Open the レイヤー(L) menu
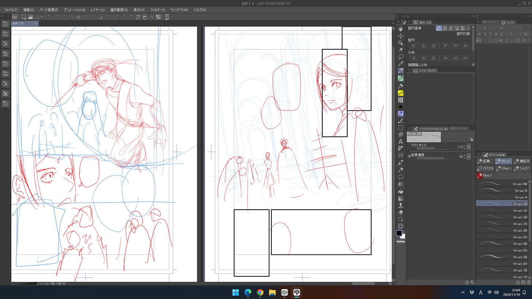The height and width of the screenshot is (299, 532). point(98,10)
